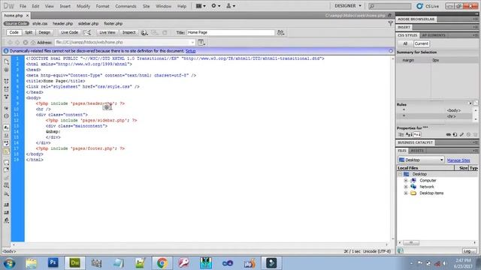Click the Live Code options icon beside Live Code
This screenshot has height=270, width=481.
pos(87,32)
